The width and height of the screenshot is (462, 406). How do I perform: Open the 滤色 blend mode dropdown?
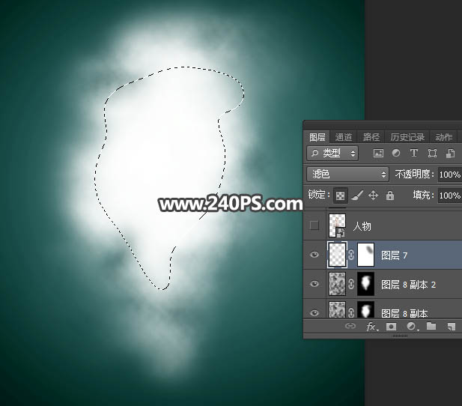pyautogui.click(x=347, y=175)
